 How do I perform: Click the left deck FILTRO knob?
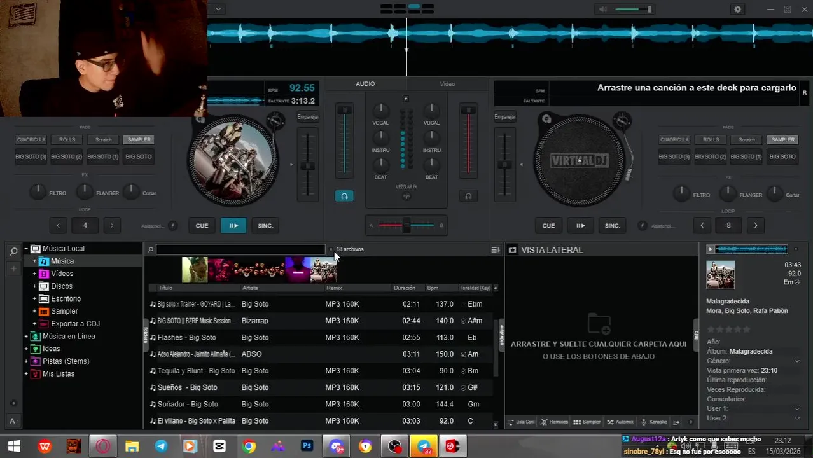pyautogui.click(x=38, y=191)
